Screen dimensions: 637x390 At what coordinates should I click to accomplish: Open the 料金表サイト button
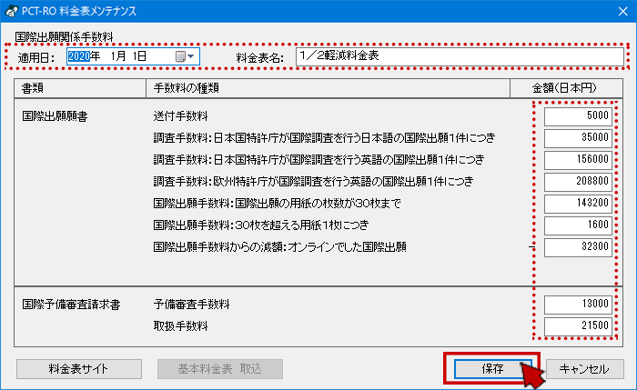[78, 369]
